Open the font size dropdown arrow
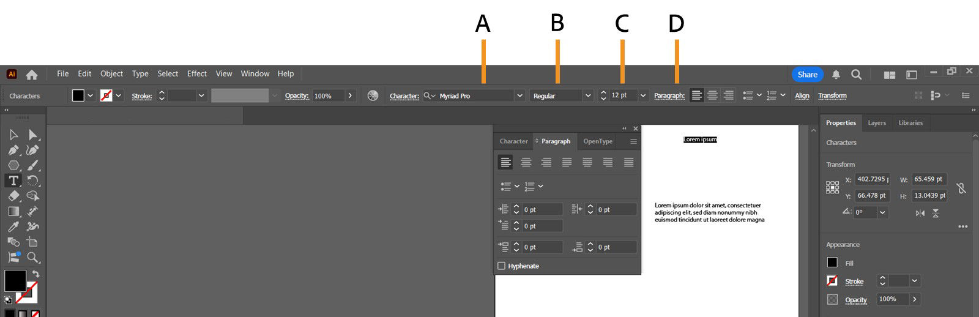The width and height of the screenshot is (979, 317). [643, 96]
